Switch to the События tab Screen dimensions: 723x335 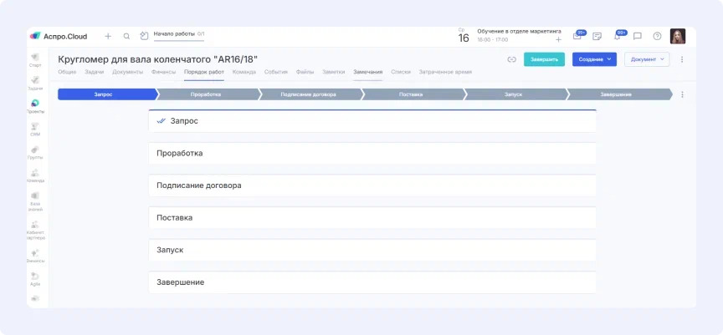276,72
